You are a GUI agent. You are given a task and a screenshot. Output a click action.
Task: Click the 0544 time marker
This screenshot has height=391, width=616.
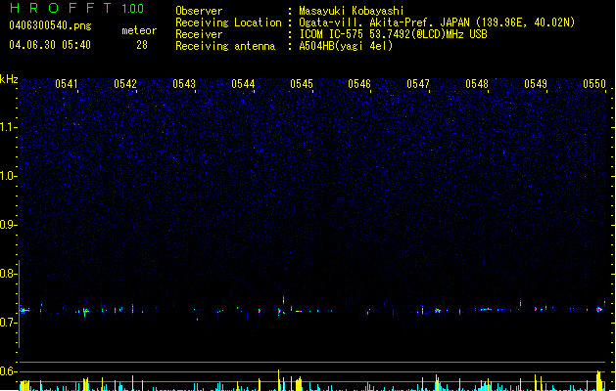click(243, 84)
